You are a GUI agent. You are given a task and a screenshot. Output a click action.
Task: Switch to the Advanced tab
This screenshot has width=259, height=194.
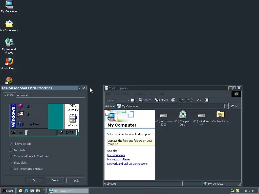click(23, 95)
